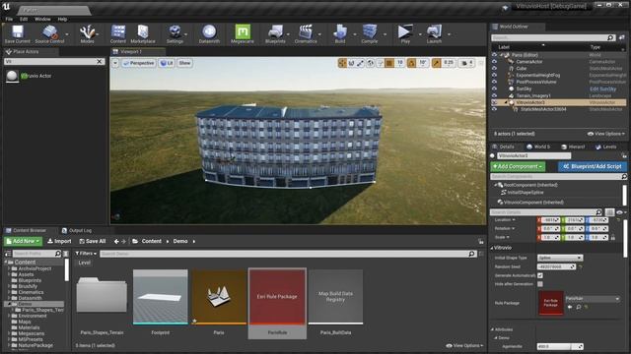Open the Content browser from the toolbar
The width and height of the screenshot is (631, 354).
point(118,33)
